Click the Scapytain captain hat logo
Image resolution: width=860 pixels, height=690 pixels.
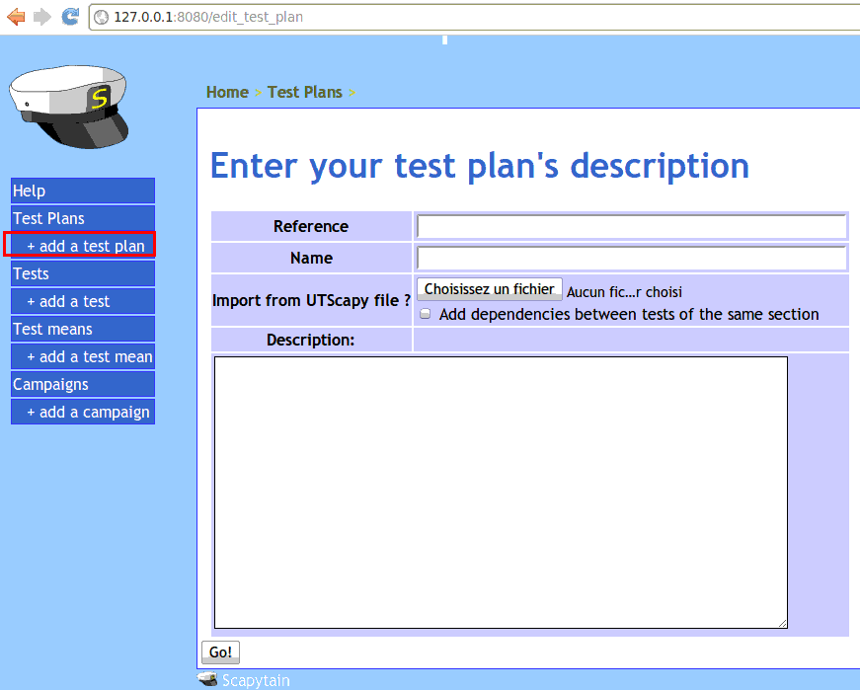click(x=68, y=107)
